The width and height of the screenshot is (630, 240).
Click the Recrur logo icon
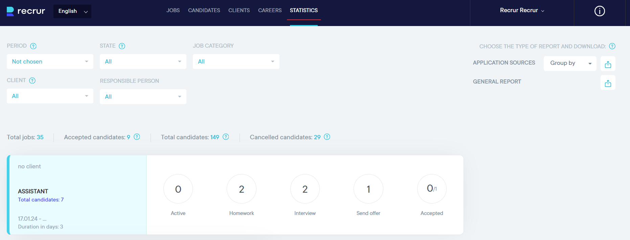point(10,11)
